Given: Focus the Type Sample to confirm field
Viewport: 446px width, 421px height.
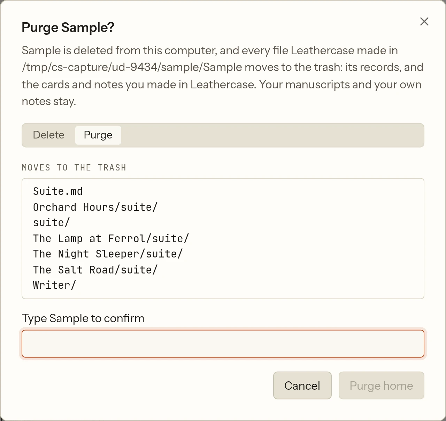Looking at the screenshot, I should pyautogui.click(x=223, y=344).
